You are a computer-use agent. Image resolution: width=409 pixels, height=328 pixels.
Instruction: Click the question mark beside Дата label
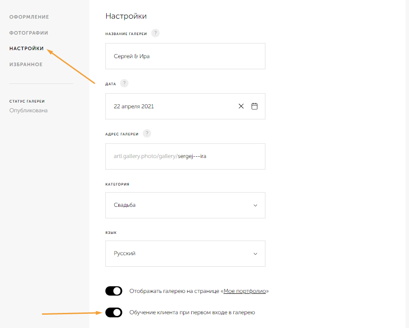pos(124,83)
